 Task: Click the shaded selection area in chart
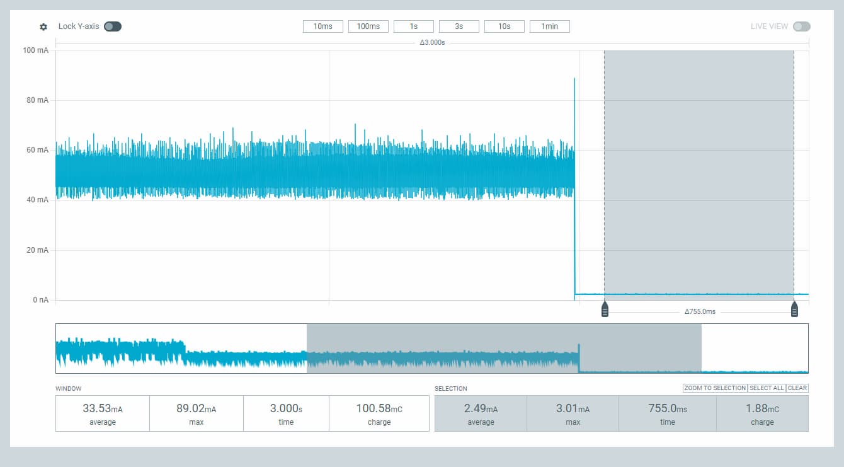click(699, 175)
